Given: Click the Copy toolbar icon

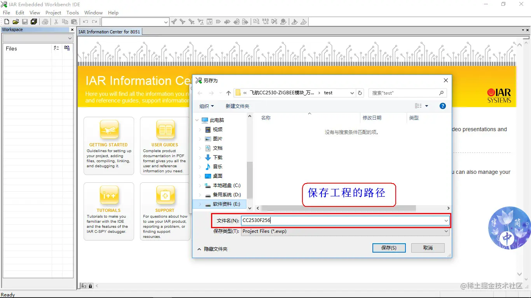Looking at the screenshot, I should point(65,22).
